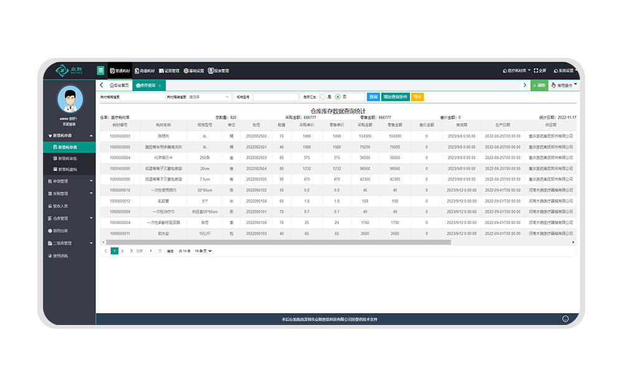Click the 耗材模糊搜索 input field

[142, 97]
